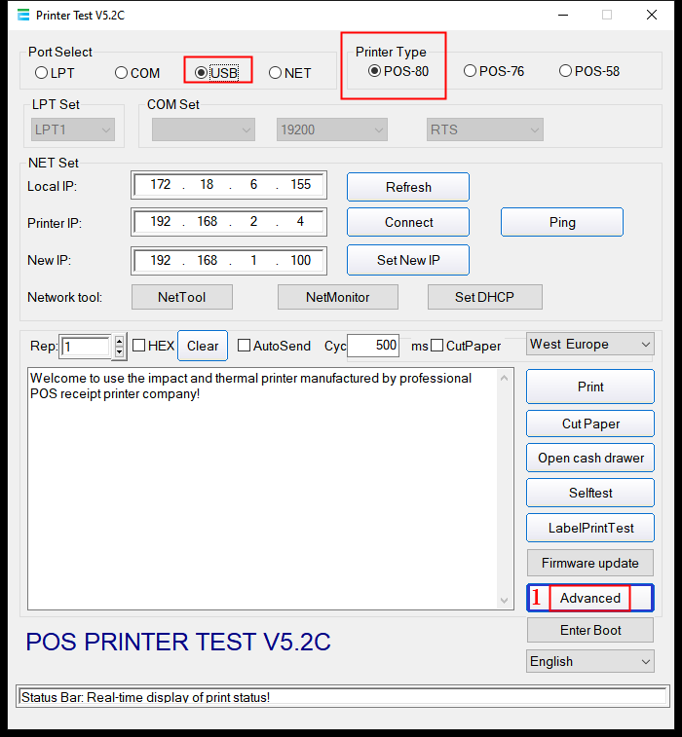The width and height of the screenshot is (682, 737).
Task: Toggle the AutoSend checkbox
Action: [x=245, y=346]
